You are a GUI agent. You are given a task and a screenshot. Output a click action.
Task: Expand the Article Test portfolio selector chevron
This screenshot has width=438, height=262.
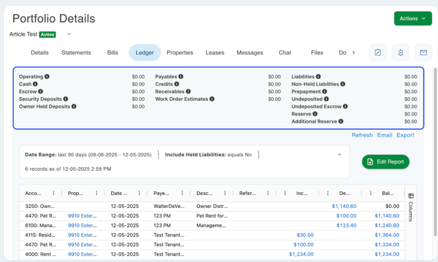[69, 34]
